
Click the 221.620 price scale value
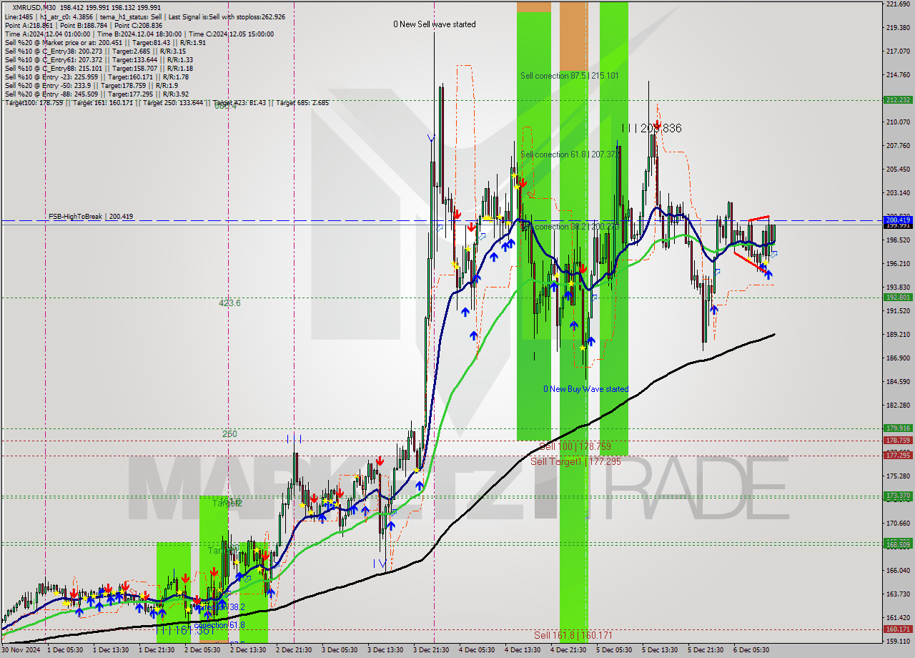(x=898, y=4)
